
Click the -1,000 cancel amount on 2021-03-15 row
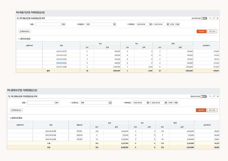(150, 67)
